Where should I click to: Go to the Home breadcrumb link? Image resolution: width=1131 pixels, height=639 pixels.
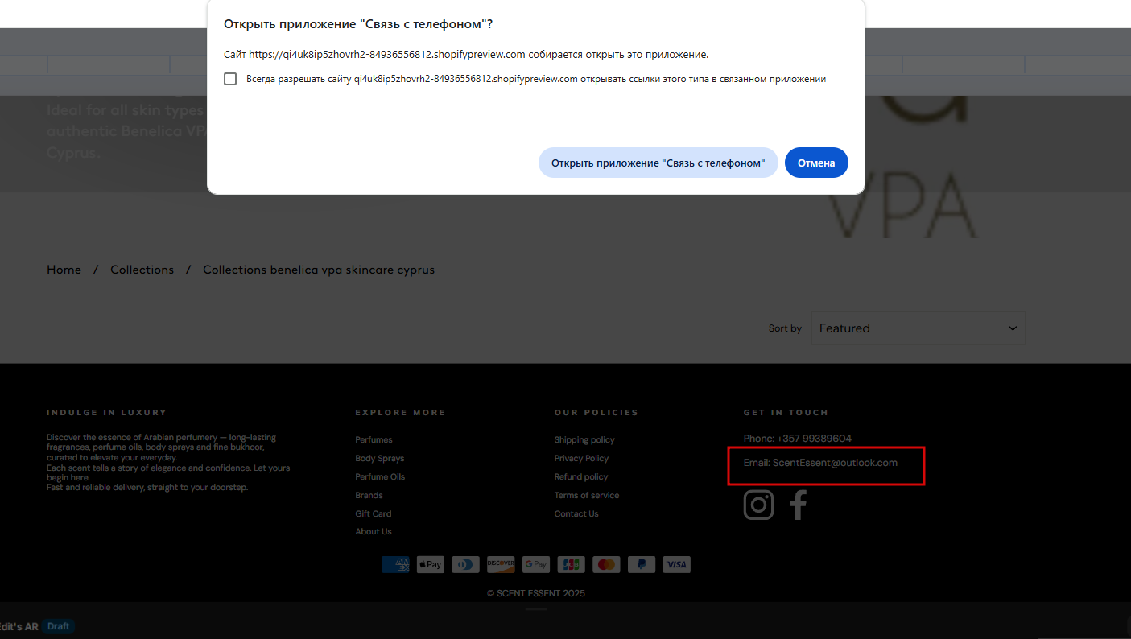click(64, 270)
